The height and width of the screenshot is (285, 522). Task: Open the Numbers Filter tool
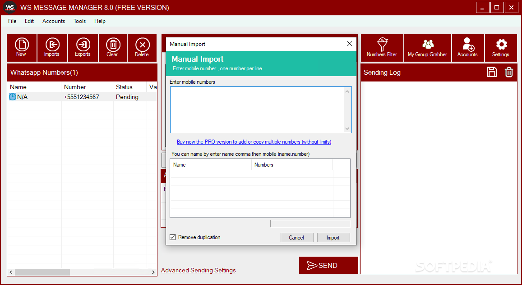click(382, 48)
